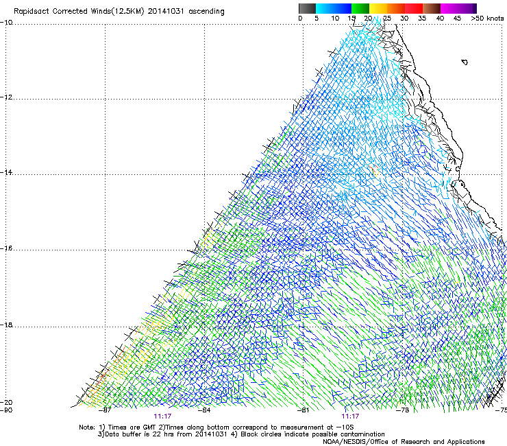The height and width of the screenshot is (446, 507).
Task: Click the 'Times are GMT' note line
Action: pos(217,427)
